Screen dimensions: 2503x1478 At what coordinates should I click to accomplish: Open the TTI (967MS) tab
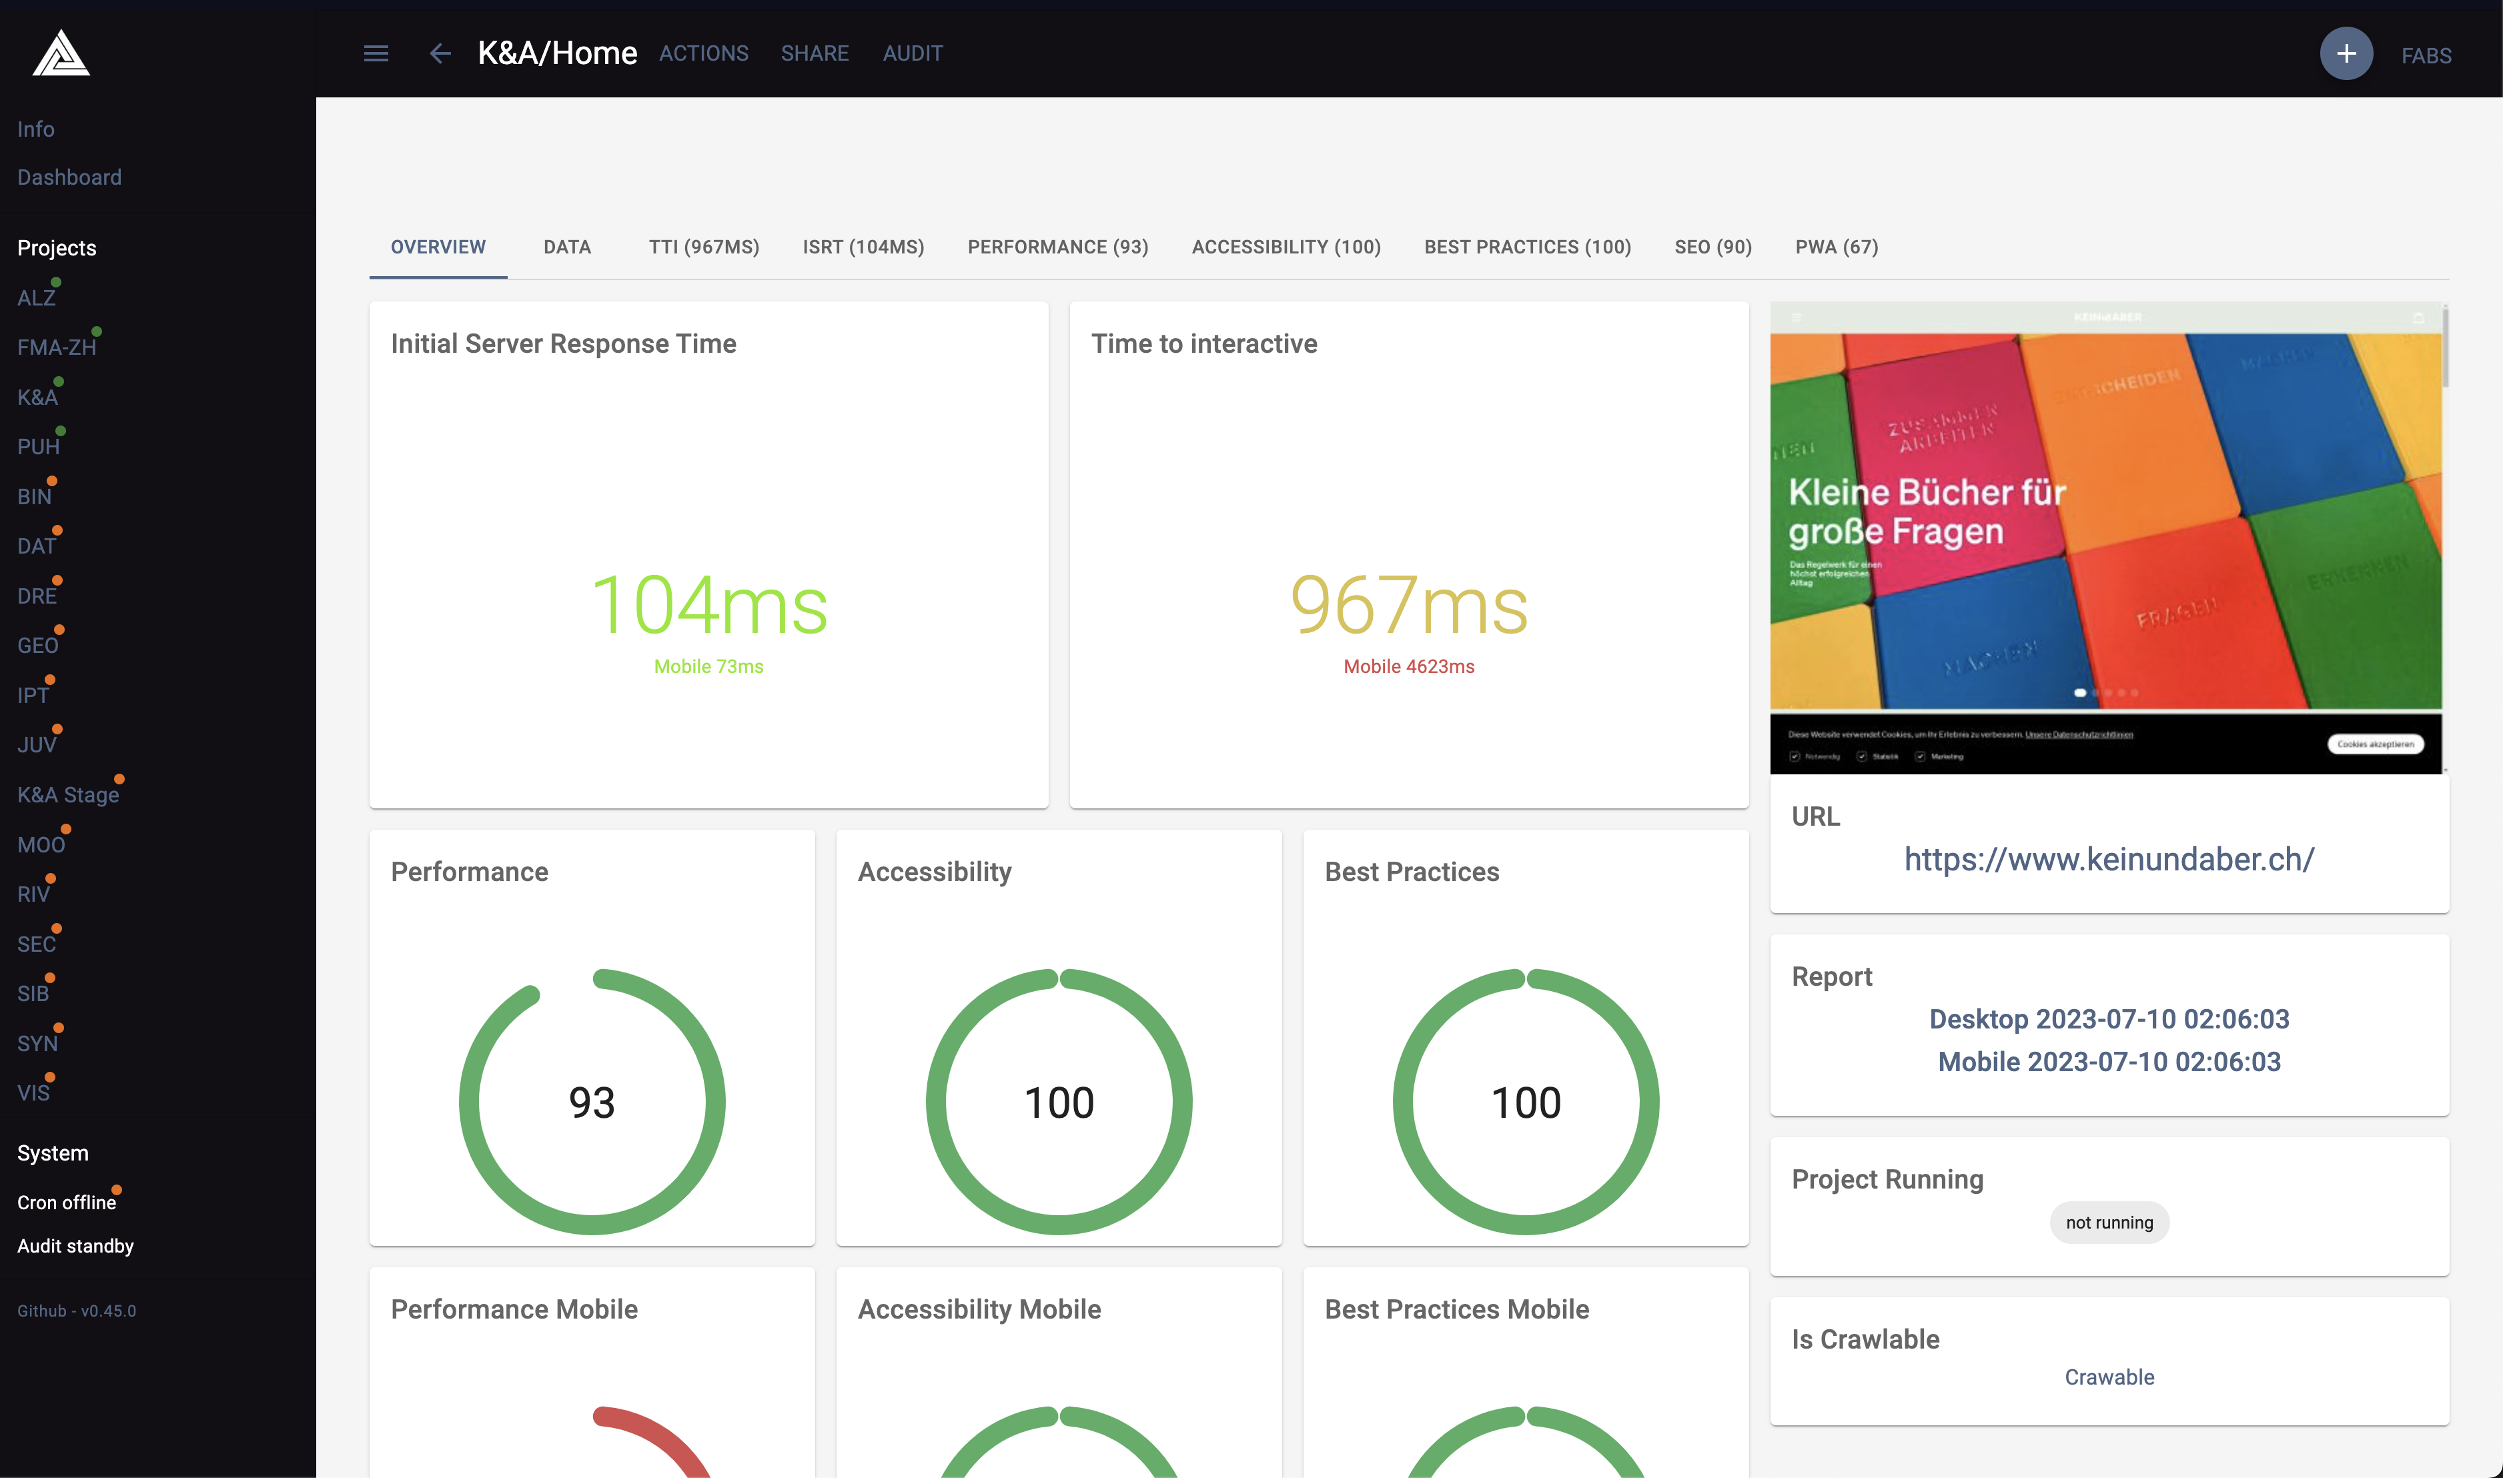[703, 246]
